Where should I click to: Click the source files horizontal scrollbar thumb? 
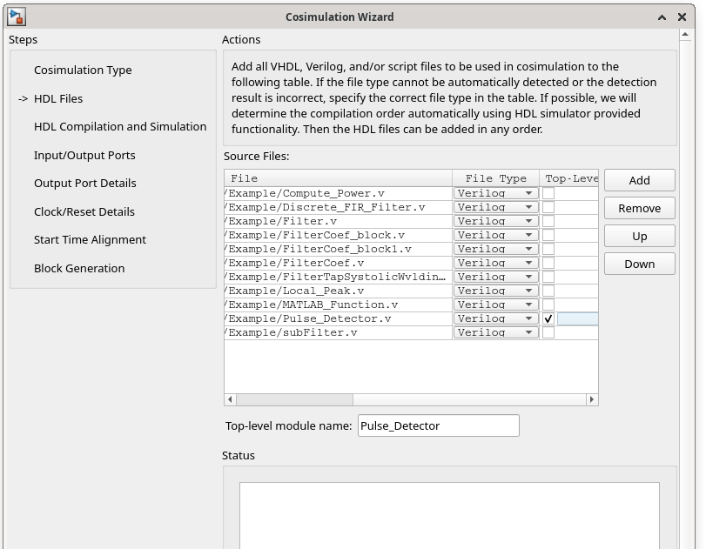294,399
